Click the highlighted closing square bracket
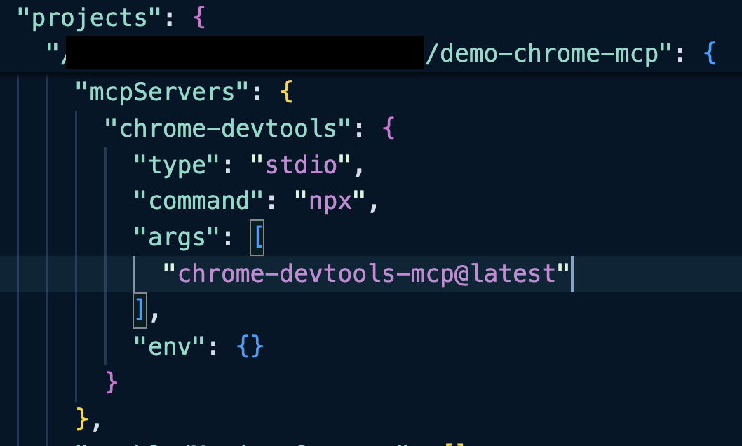Screen dimensions: 742x446 point(140,310)
